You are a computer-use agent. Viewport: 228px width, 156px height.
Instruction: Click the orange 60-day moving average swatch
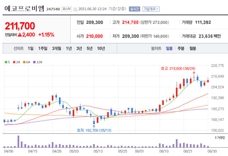point(24,62)
